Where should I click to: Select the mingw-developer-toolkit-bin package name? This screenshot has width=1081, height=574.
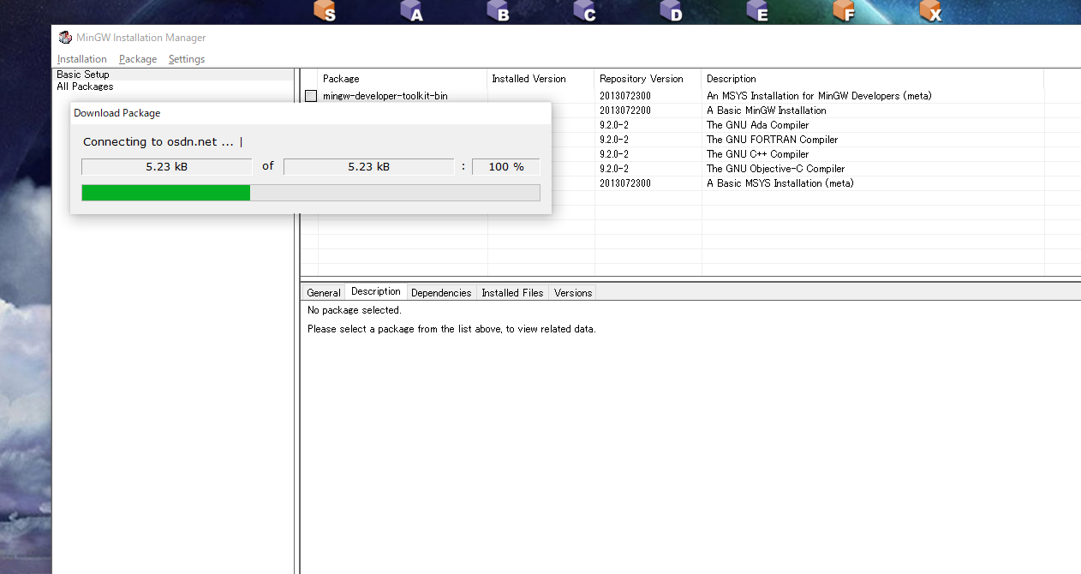coord(385,96)
